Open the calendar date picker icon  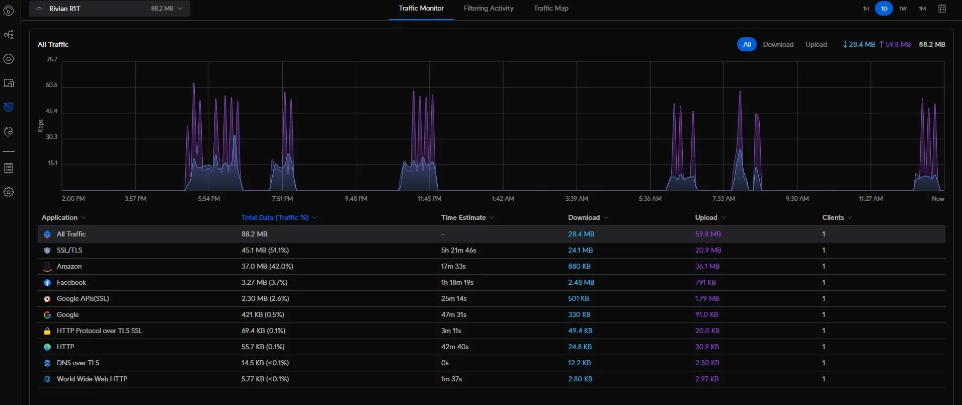point(942,9)
